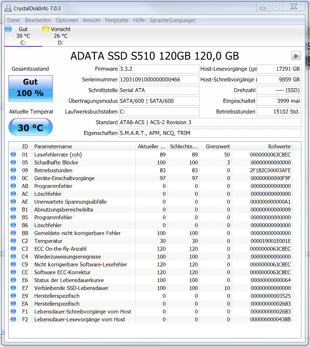
Task: Click status dot for Schadhafte Blöcke
Action: click(13, 162)
